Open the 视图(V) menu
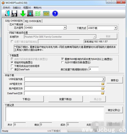 pos(27,8)
